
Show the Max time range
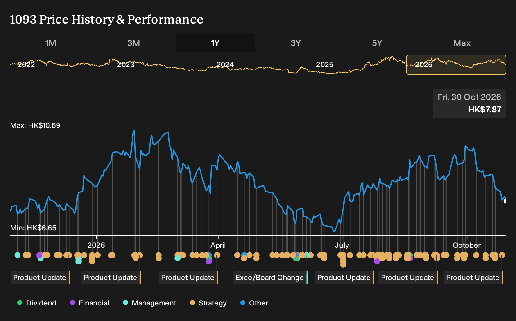click(x=462, y=43)
